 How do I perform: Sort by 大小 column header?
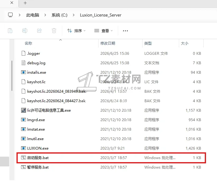(184, 43)
